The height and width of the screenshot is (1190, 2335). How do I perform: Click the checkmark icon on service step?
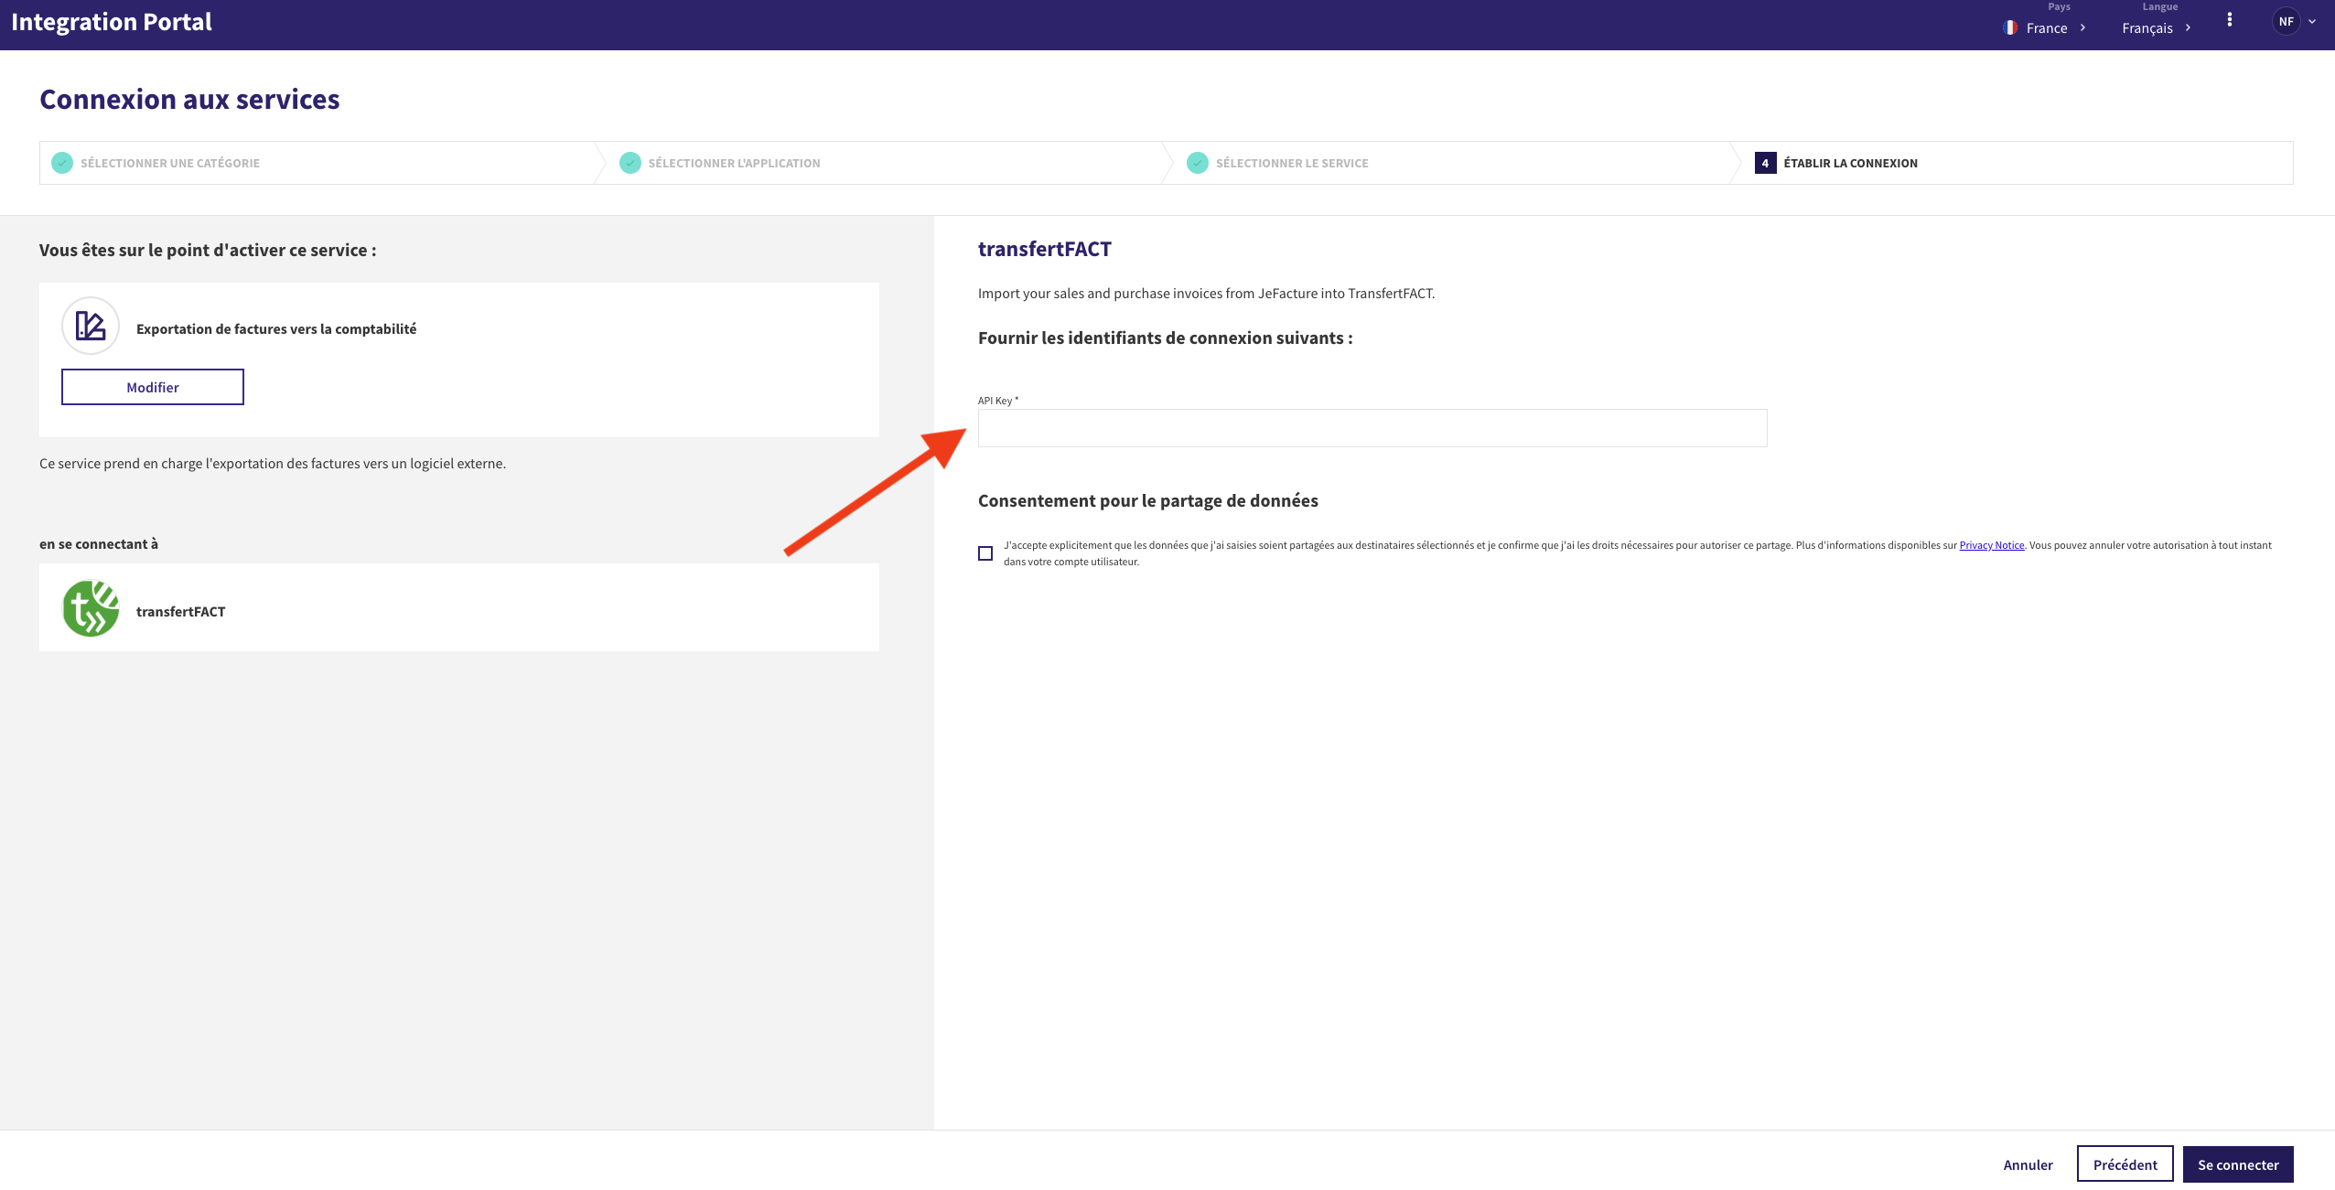[x=1198, y=163]
